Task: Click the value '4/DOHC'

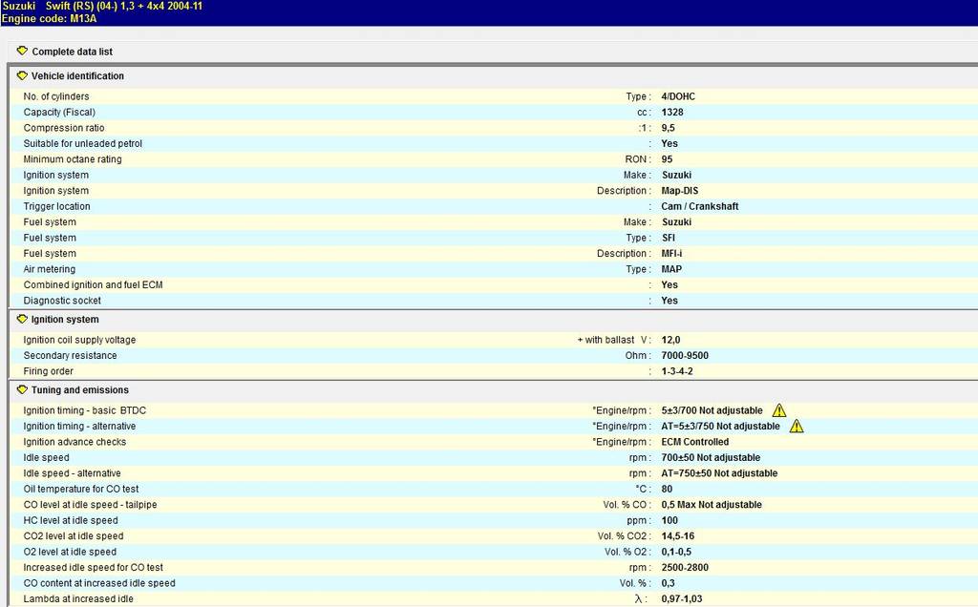Action: [678, 96]
